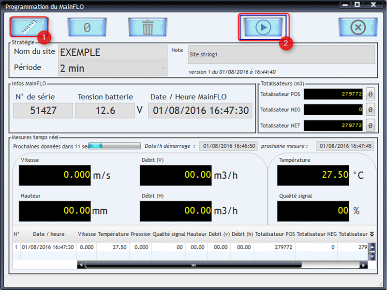The height and width of the screenshot is (290, 387).
Task: Minimize the Programmation du MainFLO window
Action: (x=345, y=4)
